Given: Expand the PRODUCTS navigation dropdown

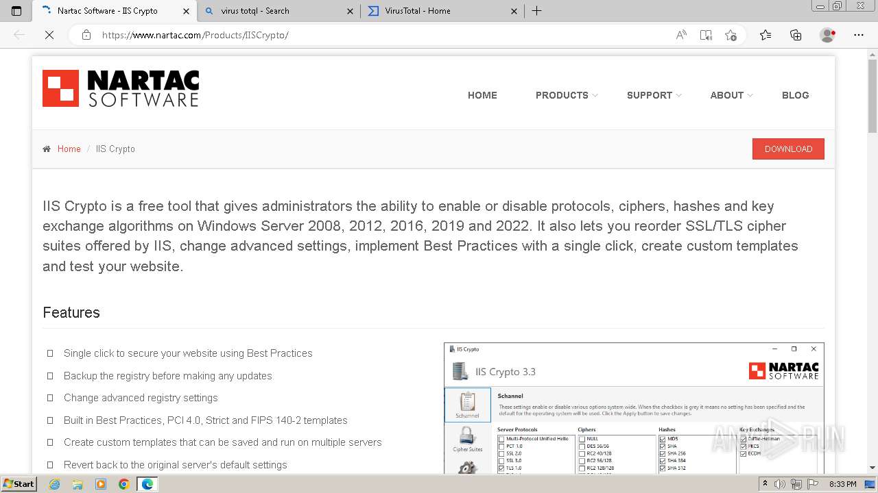Looking at the screenshot, I should [567, 95].
